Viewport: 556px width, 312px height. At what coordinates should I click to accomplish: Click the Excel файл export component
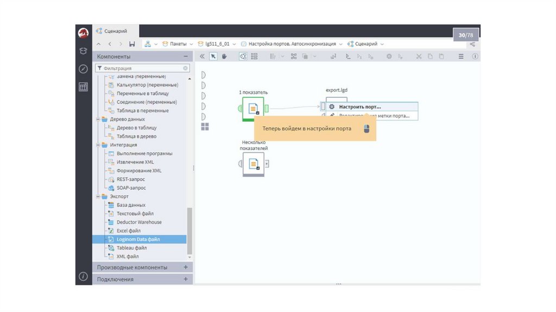coord(128,230)
